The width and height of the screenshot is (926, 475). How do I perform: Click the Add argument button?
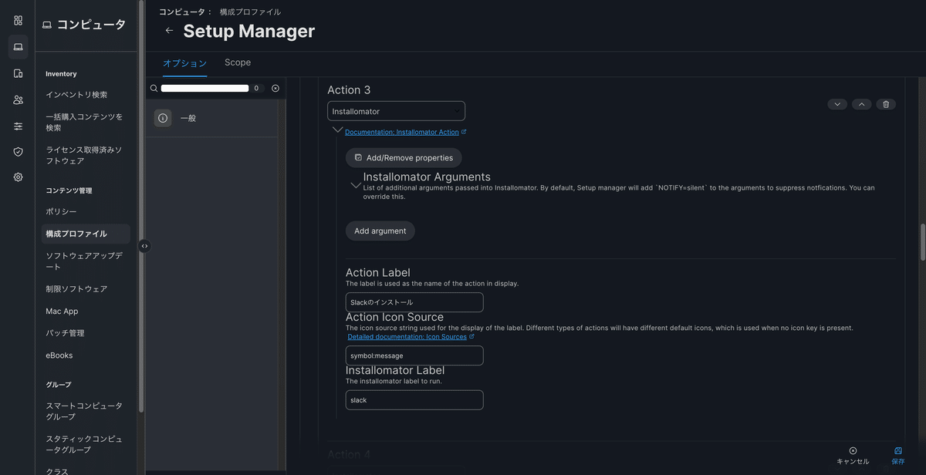click(380, 231)
